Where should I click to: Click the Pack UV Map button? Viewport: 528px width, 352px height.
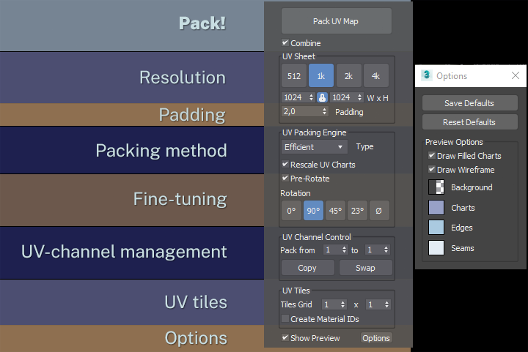(x=336, y=21)
